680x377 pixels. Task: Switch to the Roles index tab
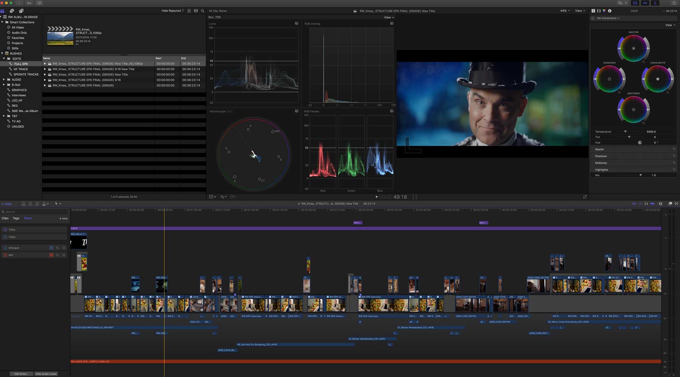(x=28, y=218)
